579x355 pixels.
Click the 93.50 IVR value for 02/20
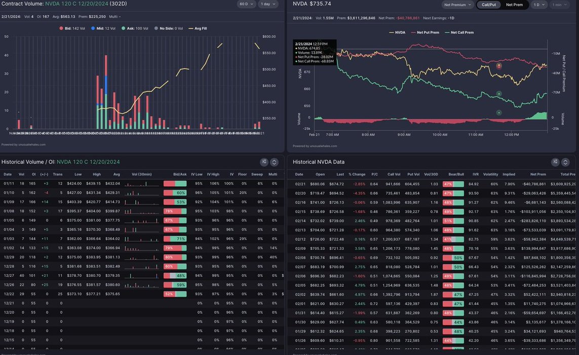pos(474,193)
